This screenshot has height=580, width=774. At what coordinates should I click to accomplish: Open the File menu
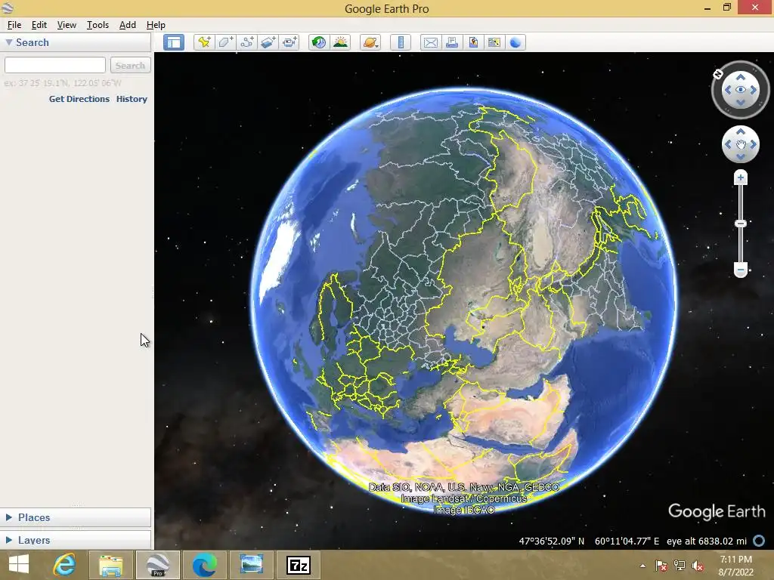[x=14, y=25]
